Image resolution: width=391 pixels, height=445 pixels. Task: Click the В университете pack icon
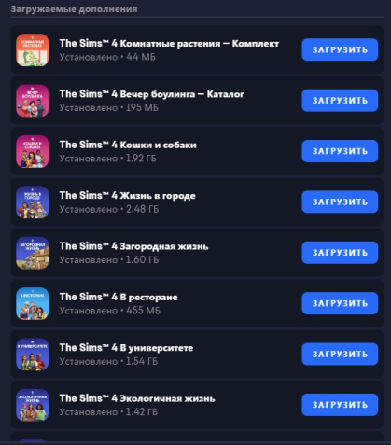click(x=33, y=355)
